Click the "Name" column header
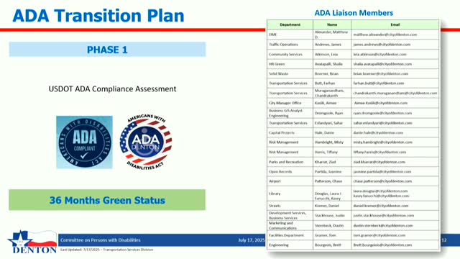Viewport: 460px width, 259px height. [x=332, y=24]
